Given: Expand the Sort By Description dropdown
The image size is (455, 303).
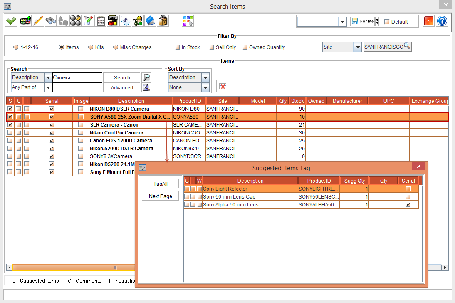Looking at the screenshot, I should pos(205,77).
